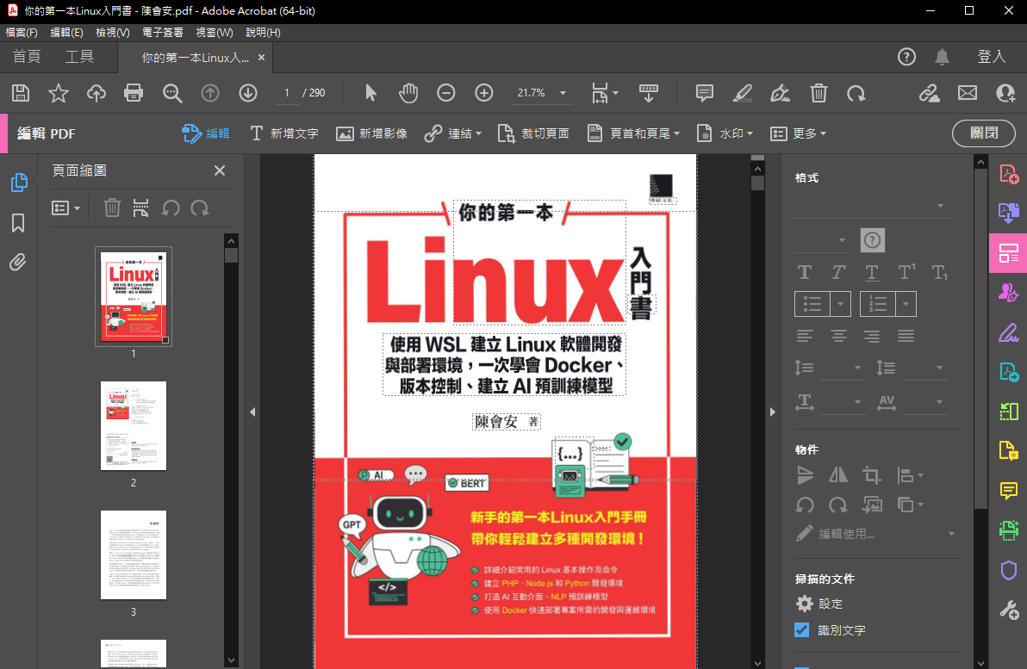Screen dimensions: 1027x669
Task: Click the Delete page trash icon in toolbar
Action: [x=818, y=93]
